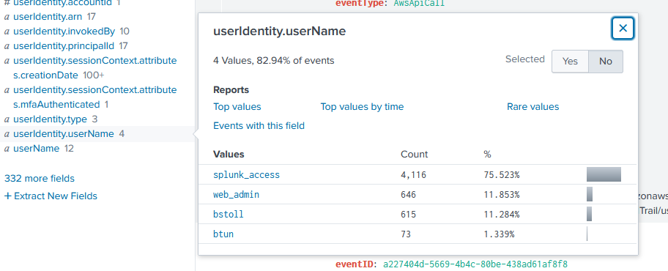Image resolution: width=668 pixels, height=271 pixels.
Task: Click the 11.284% value
Action: [502, 215]
